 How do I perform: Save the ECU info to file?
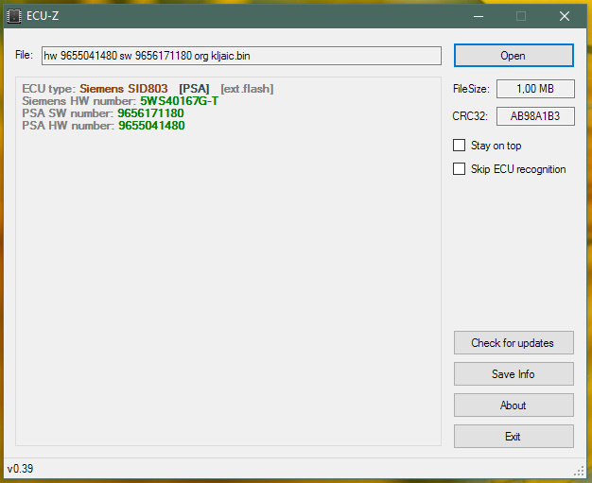pyautogui.click(x=514, y=374)
